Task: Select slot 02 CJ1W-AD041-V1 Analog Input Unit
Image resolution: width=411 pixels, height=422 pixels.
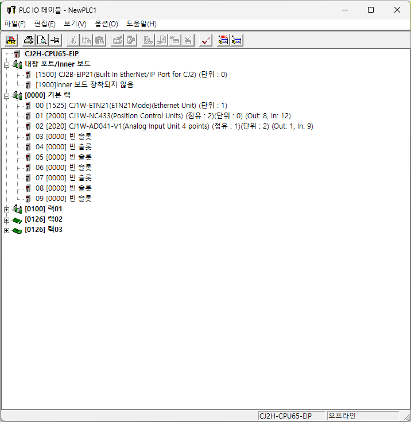Action: pyautogui.click(x=175, y=126)
